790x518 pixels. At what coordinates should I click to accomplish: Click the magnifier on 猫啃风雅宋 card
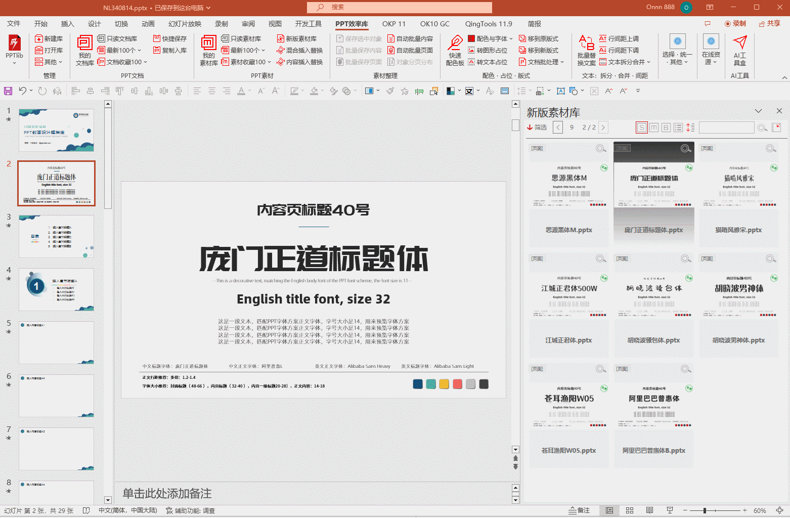click(771, 148)
